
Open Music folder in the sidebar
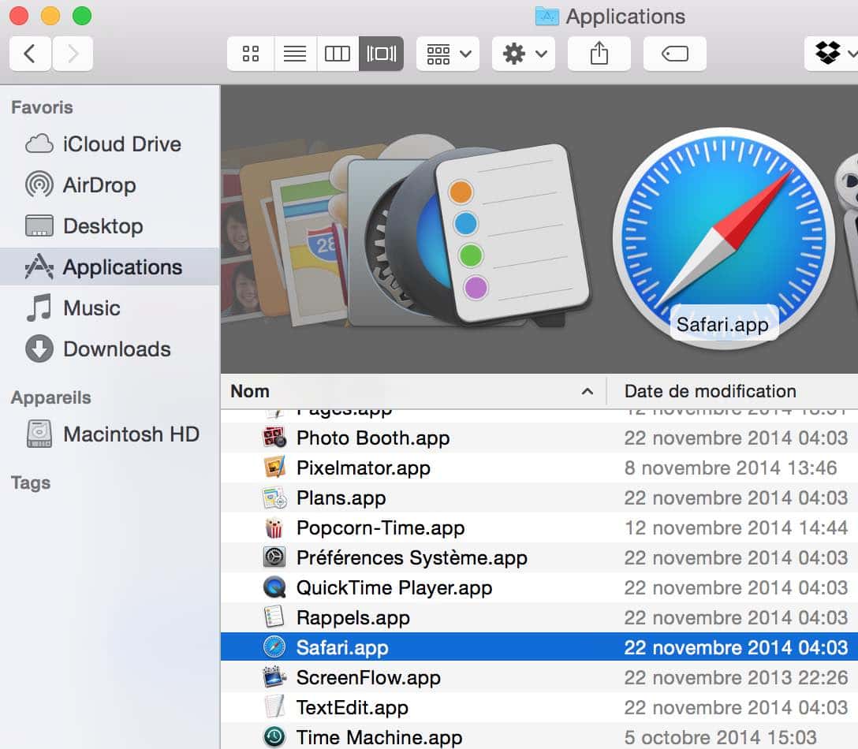coord(110,308)
